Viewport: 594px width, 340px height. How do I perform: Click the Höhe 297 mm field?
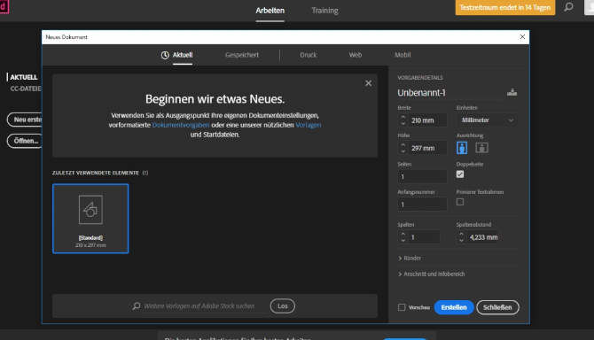click(427, 148)
